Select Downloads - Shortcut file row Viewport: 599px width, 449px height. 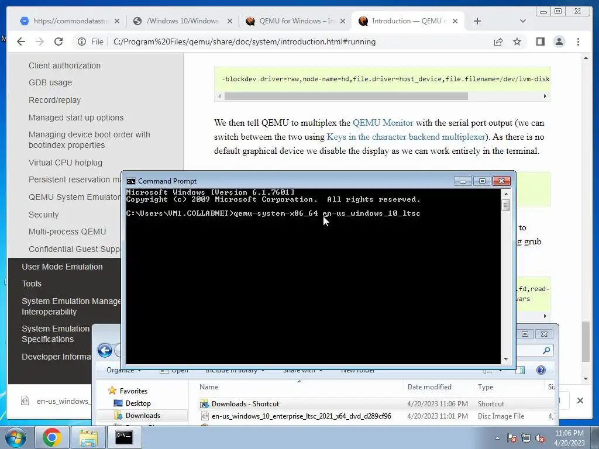coord(376,404)
